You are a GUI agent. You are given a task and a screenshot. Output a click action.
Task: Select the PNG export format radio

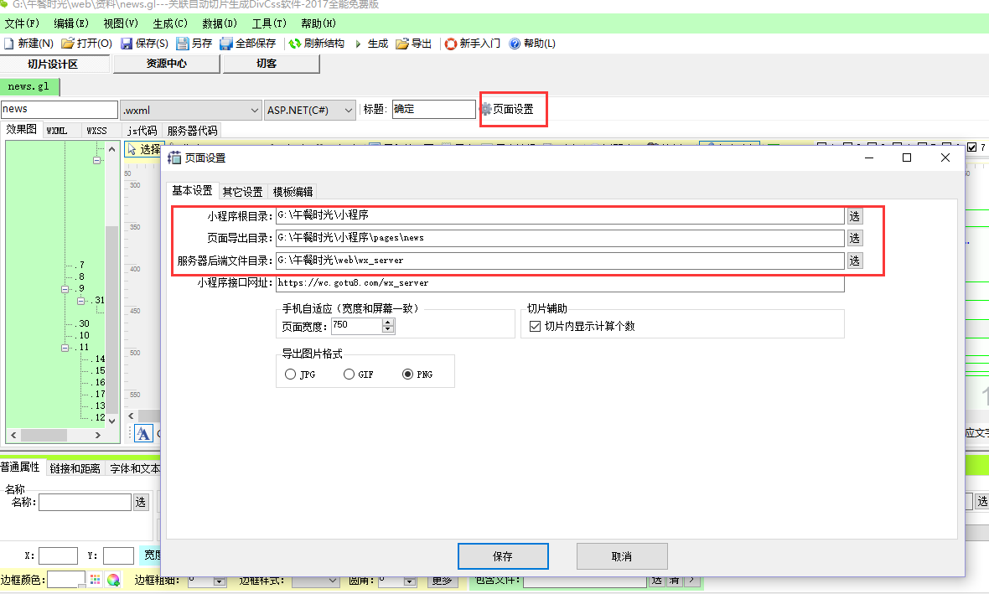click(x=407, y=374)
